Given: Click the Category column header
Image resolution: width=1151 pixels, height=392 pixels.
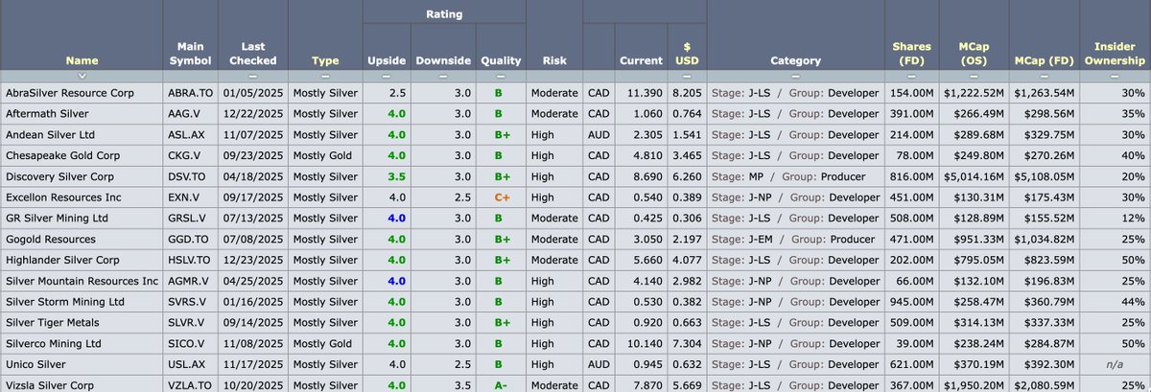Looking at the screenshot, I should coord(795,60).
